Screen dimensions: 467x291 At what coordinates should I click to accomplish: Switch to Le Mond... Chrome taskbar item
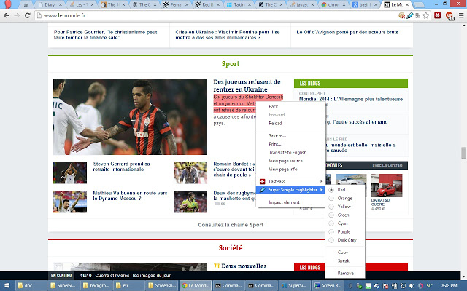196,286
